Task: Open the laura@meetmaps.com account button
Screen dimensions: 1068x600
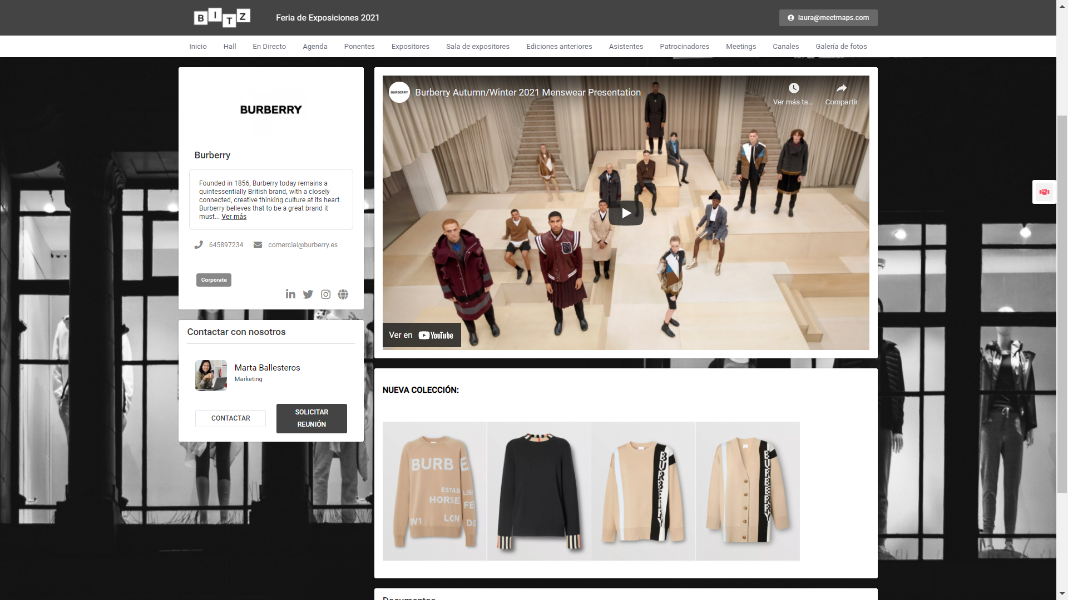Action: [828, 18]
